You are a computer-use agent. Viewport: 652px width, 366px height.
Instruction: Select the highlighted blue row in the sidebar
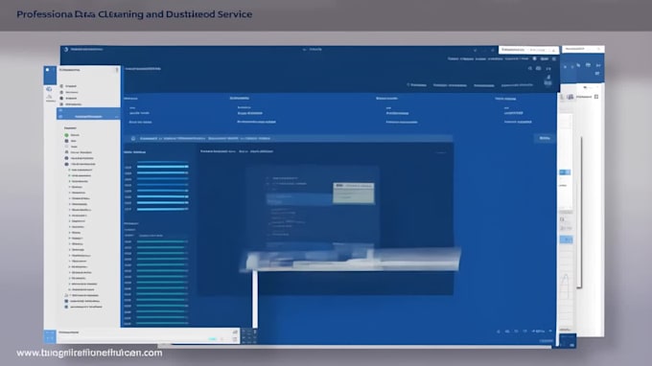click(x=88, y=114)
